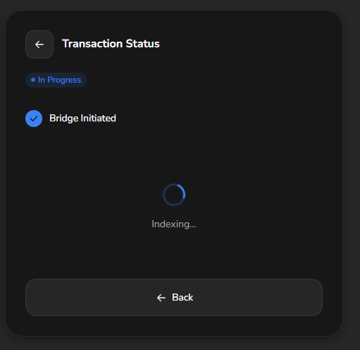The height and width of the screenshot is (350, 360).
Task: Click the Transaction Status heading
Action: coord(111,44)
